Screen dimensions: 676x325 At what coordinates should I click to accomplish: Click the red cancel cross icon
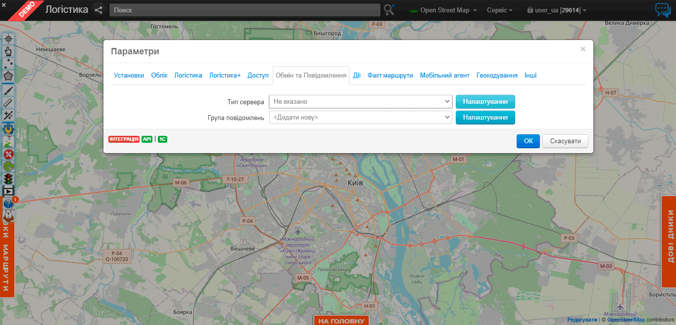8,155
